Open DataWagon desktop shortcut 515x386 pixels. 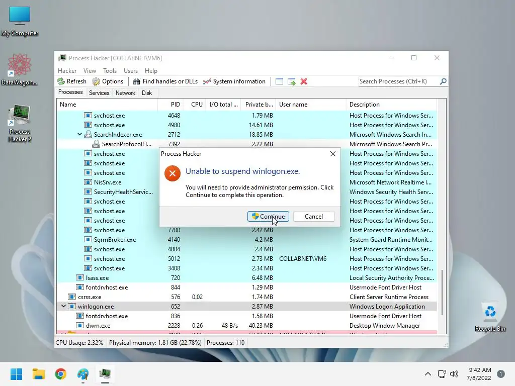20,69
